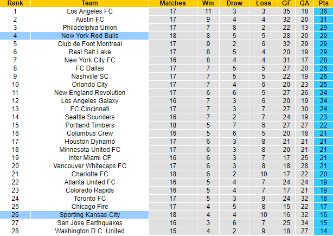Click the Pts cell for Los Angeles FC
Screen dimensions: 333x236
tap(323, 11)
